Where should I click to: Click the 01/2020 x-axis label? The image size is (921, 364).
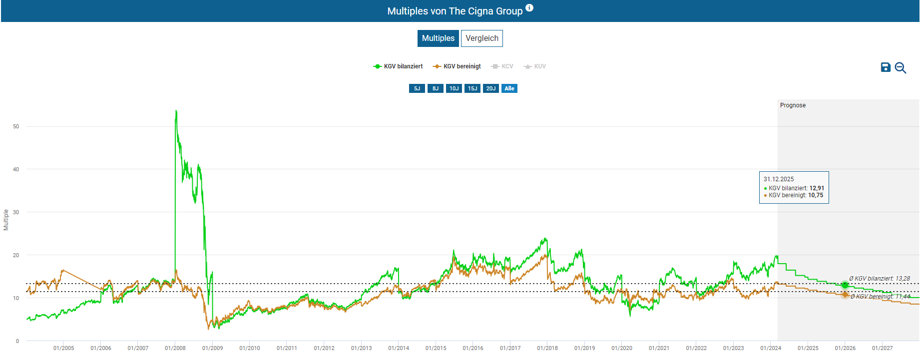[x=622, y=348]
